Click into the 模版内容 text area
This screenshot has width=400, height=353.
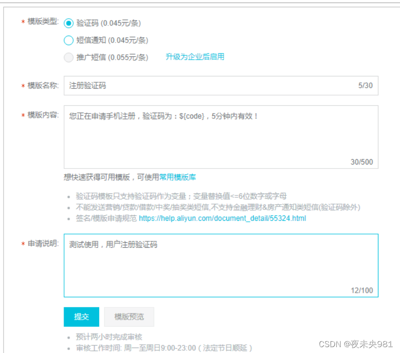(221, 137)
